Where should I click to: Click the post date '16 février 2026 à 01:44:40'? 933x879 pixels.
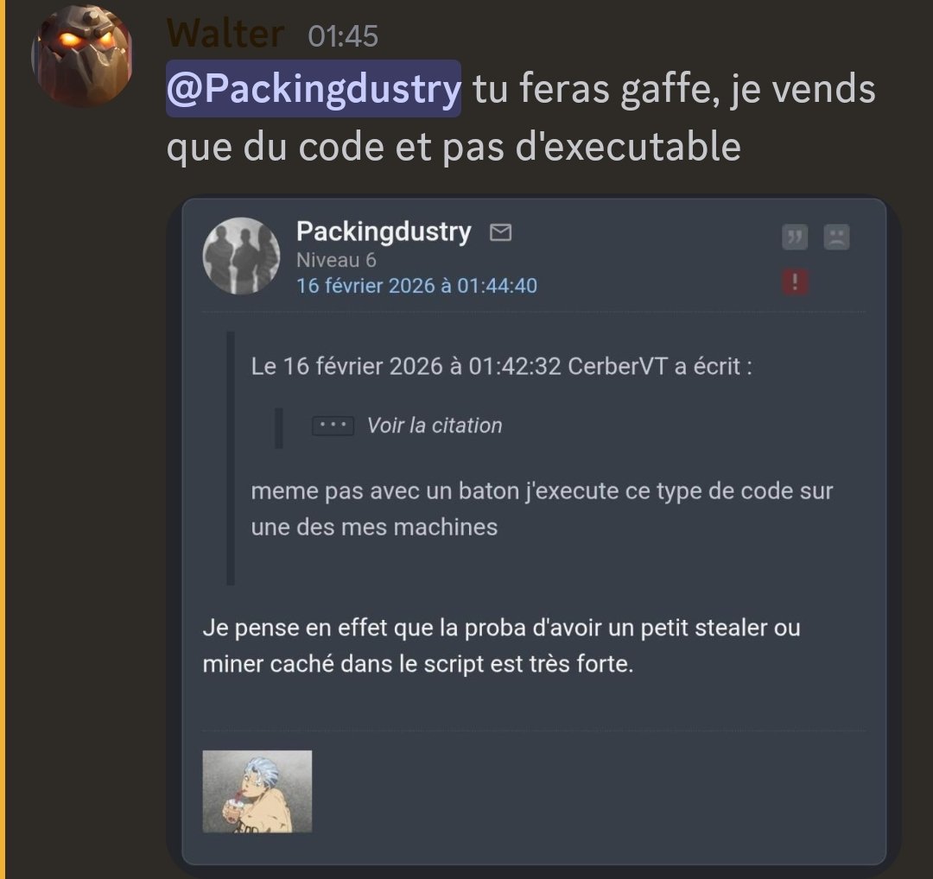click(x=416, y=286)
